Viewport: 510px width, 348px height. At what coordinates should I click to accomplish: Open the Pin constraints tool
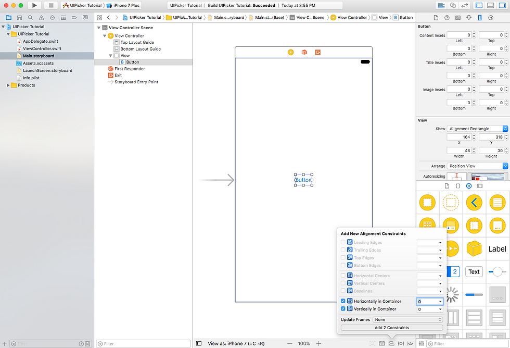401,343
